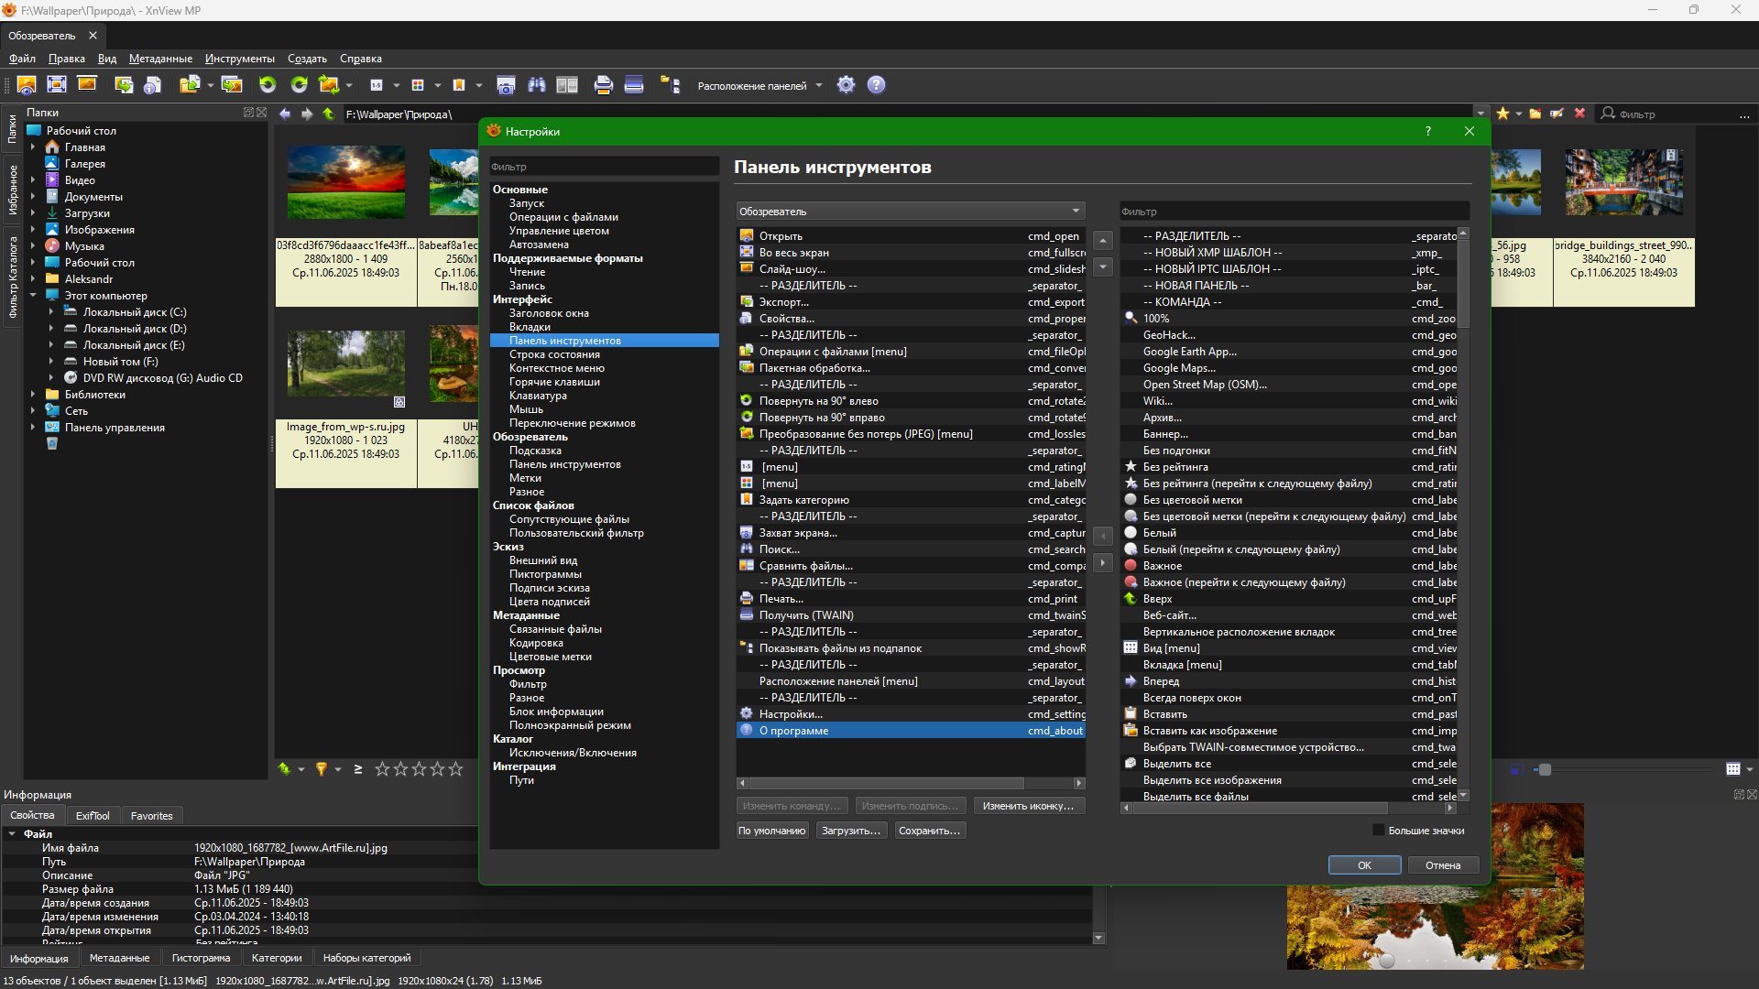Screen dimensions: 1759x989
Task: Click the binoculars search toolbar icon
Action: click(537, 85)
